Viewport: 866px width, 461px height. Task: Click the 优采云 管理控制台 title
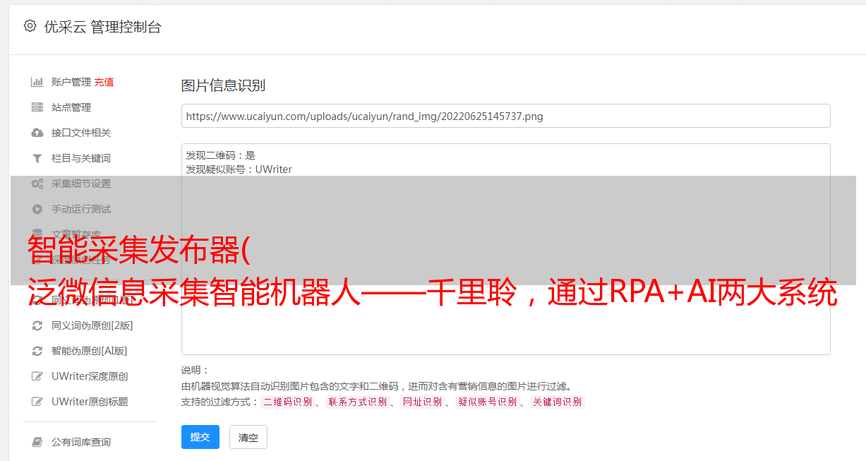pyautogui.click(x=102, y=27)
